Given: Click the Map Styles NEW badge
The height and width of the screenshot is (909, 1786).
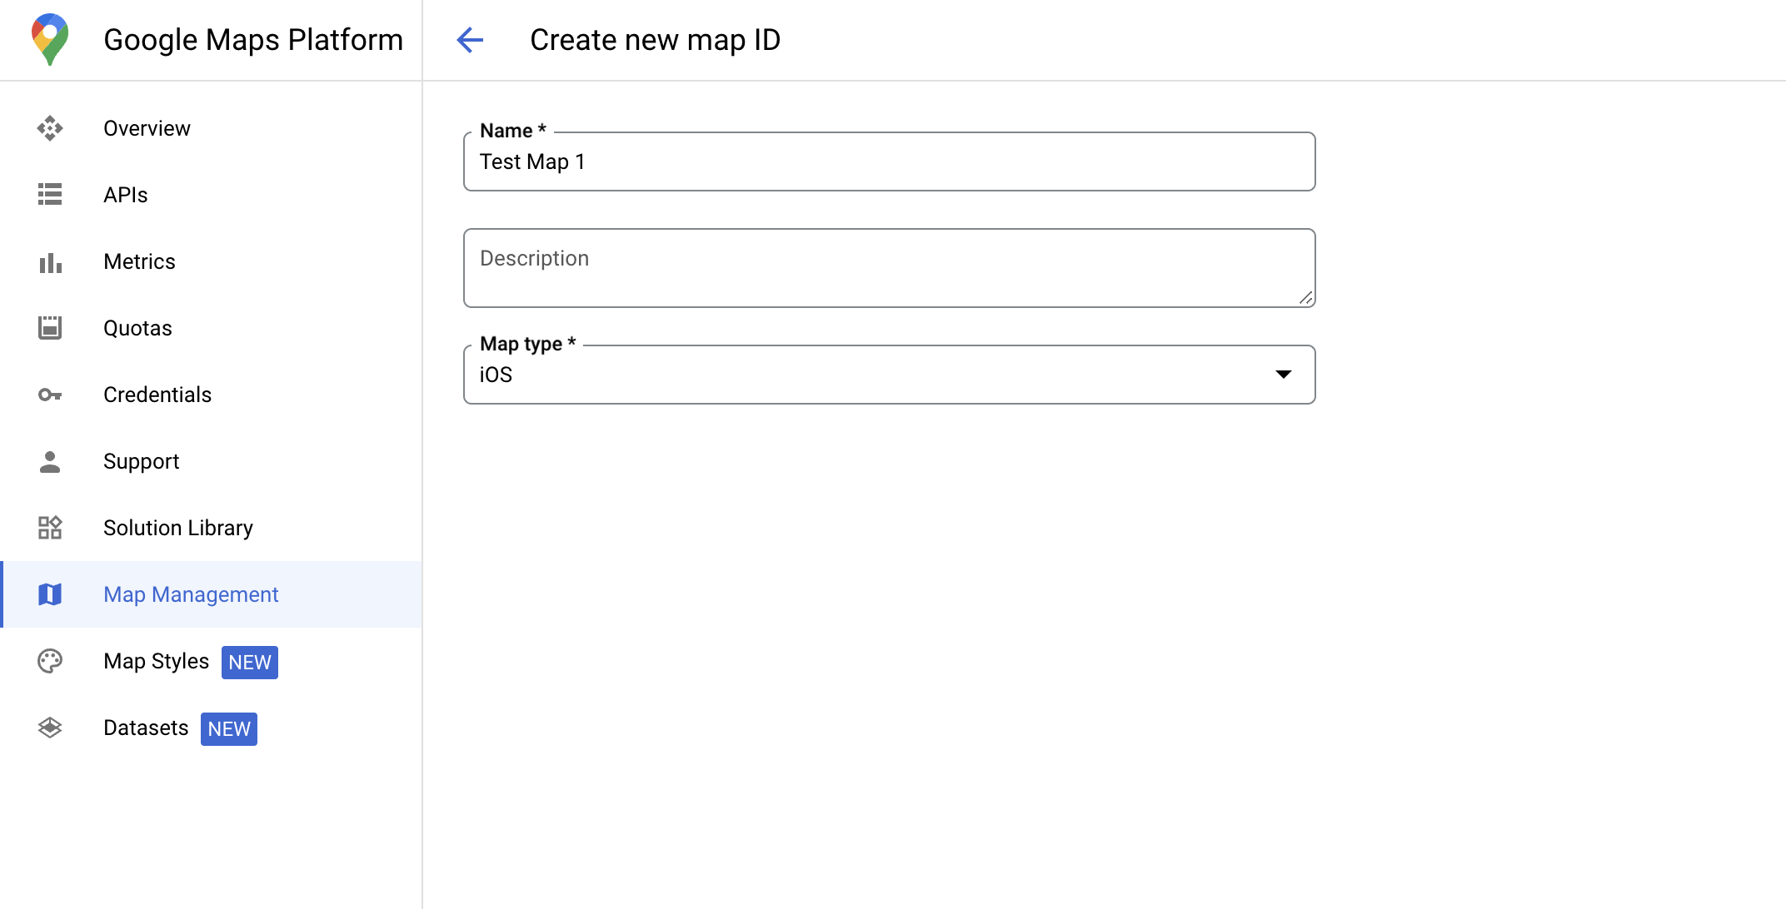Looking at the screenshot, I should 249,662.
